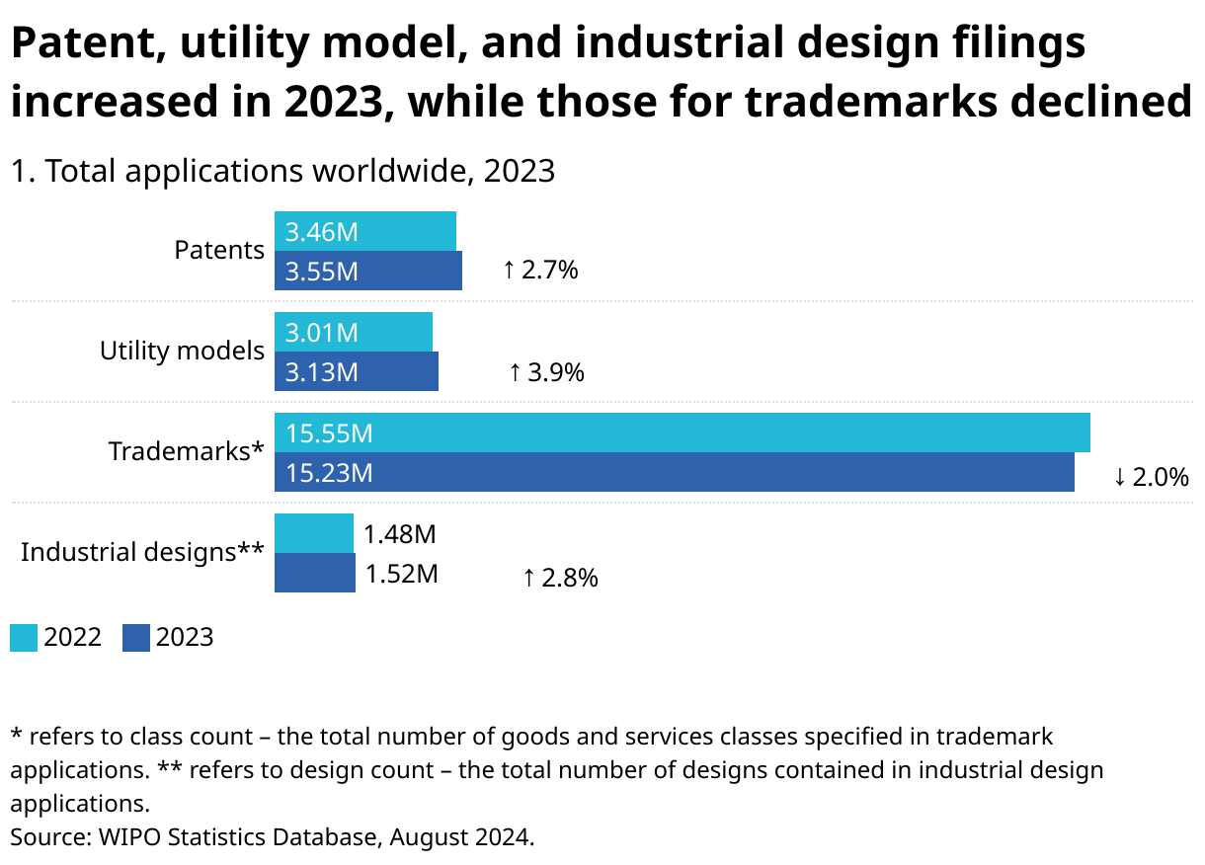Click the up arrow beside 2.8%
Screen dimensions: 1205x865
point(528,578)
